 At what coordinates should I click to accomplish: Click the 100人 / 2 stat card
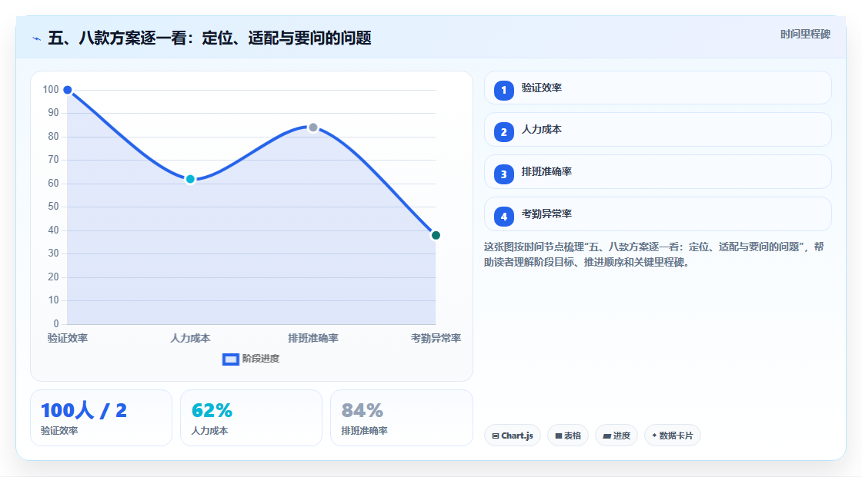101,418
